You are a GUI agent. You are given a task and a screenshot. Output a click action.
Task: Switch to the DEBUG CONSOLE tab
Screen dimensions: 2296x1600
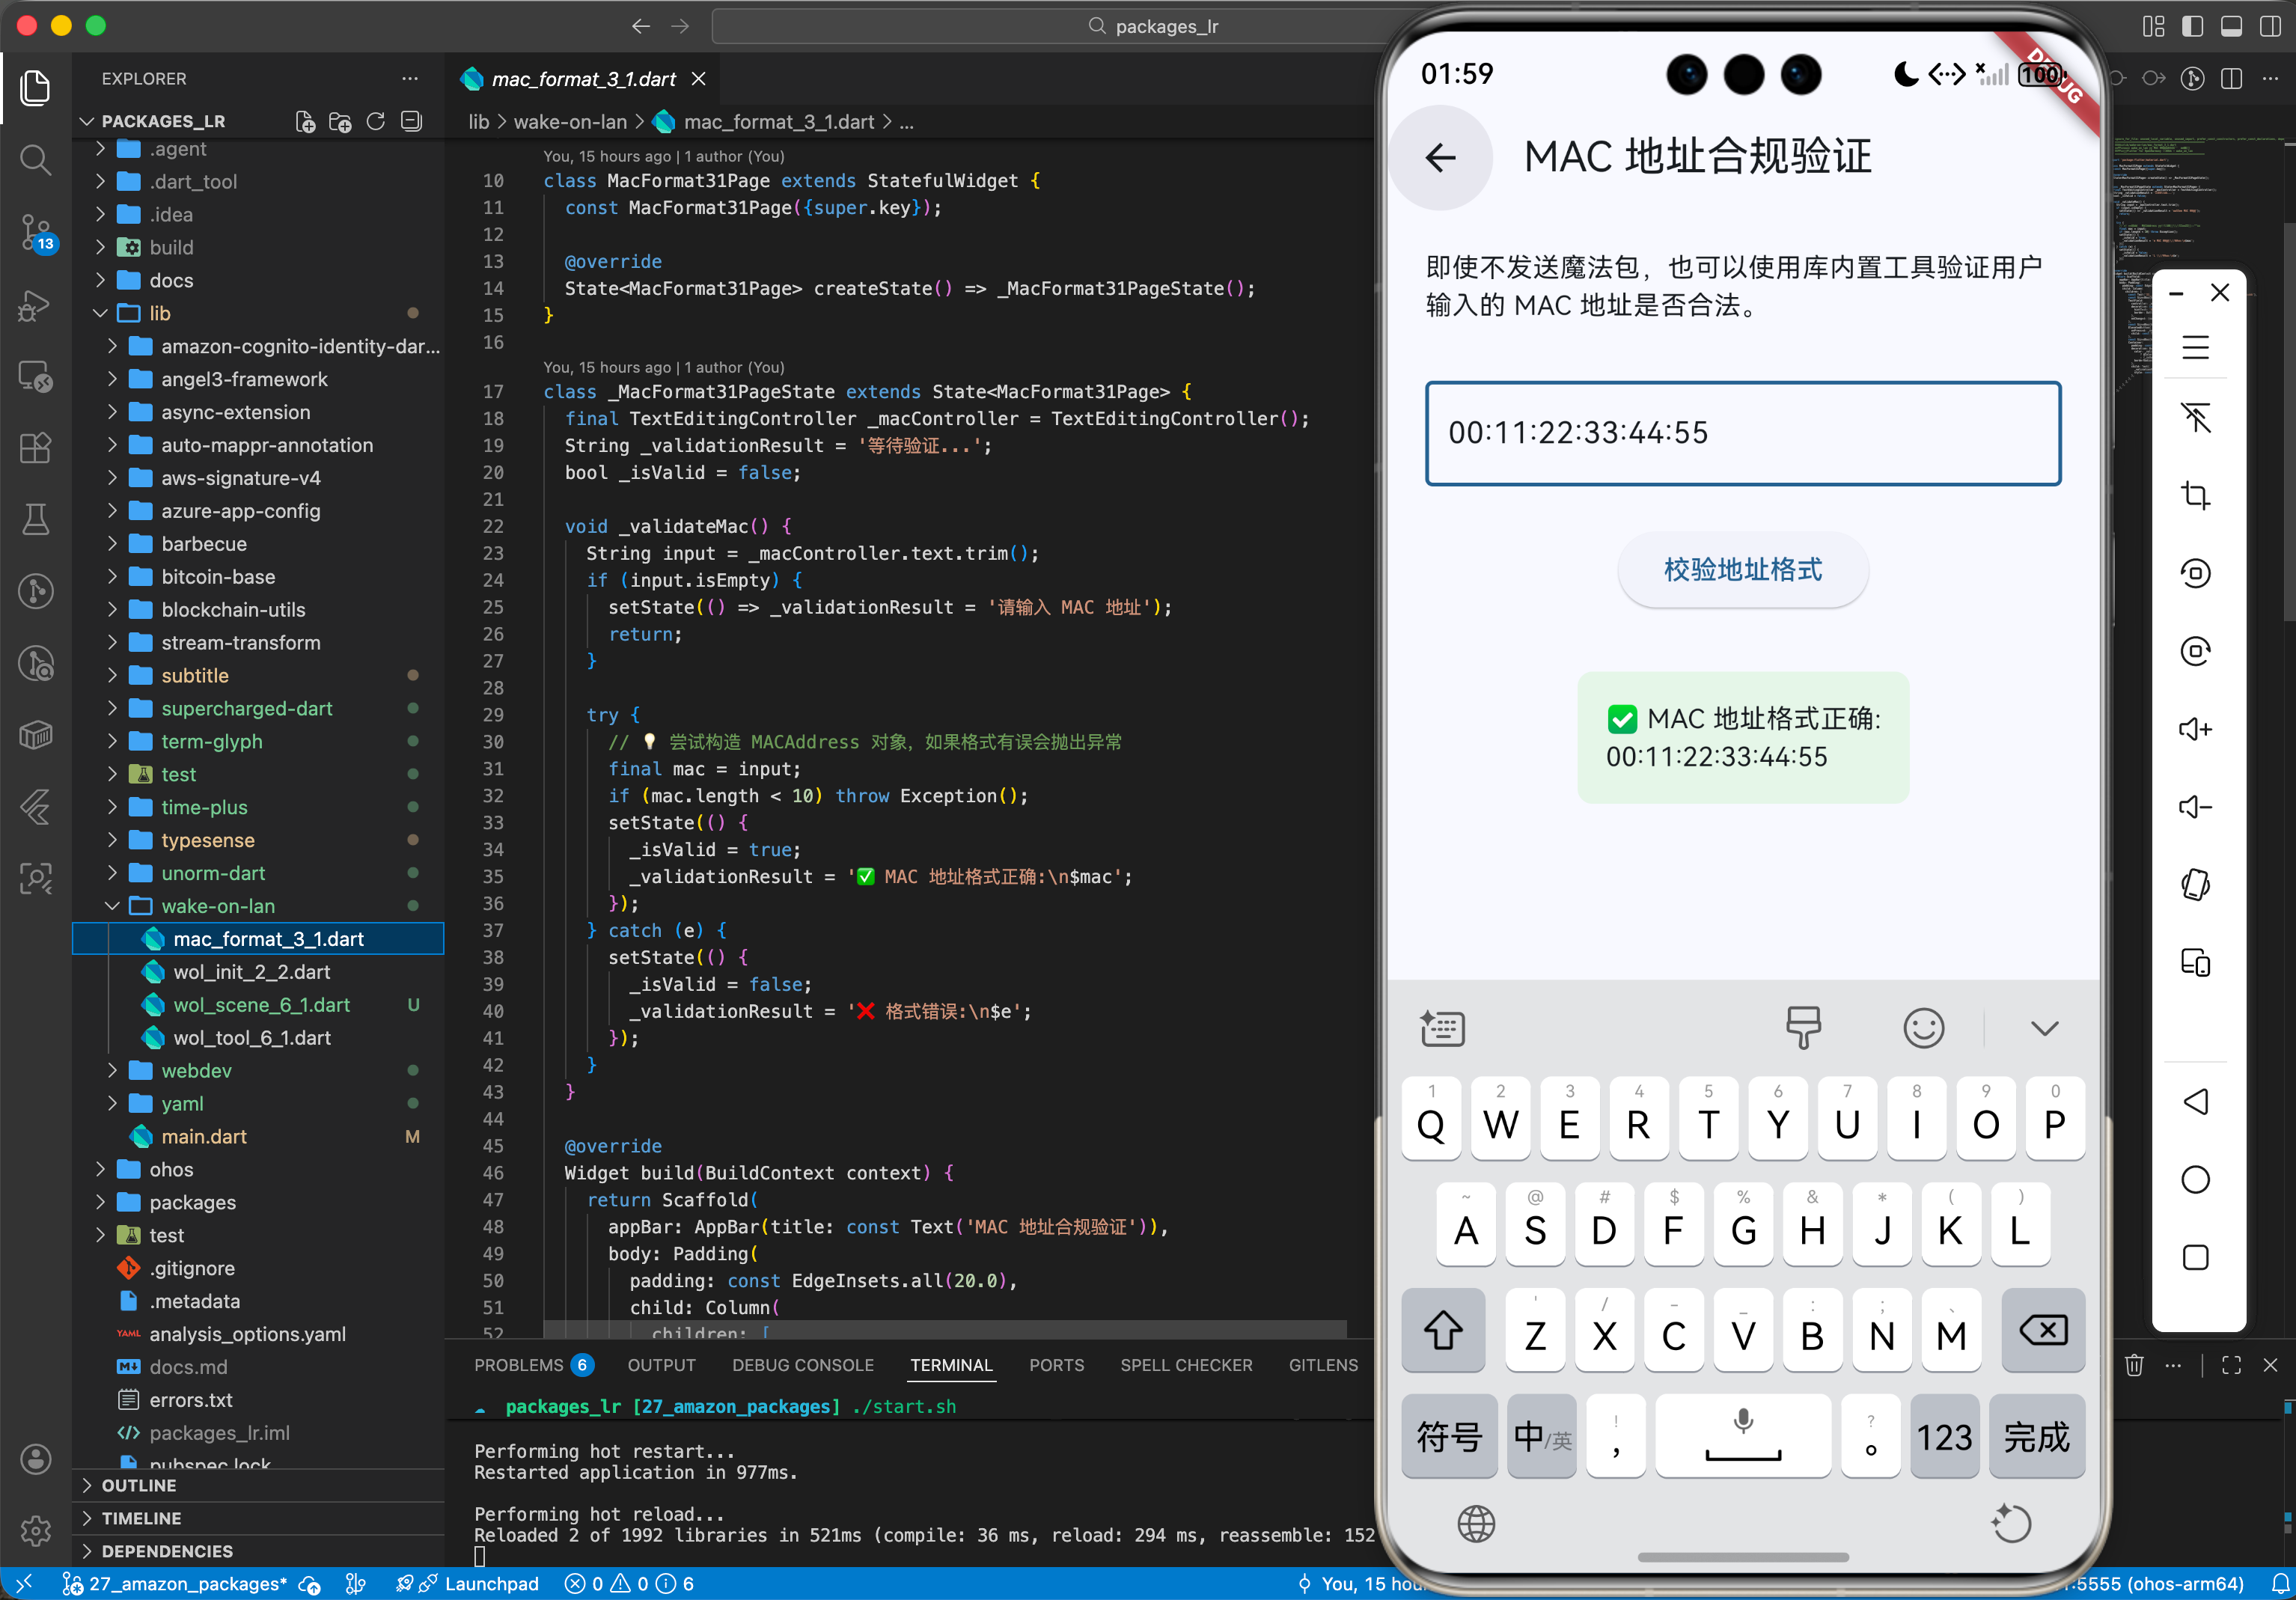(x=802, y=1365)
